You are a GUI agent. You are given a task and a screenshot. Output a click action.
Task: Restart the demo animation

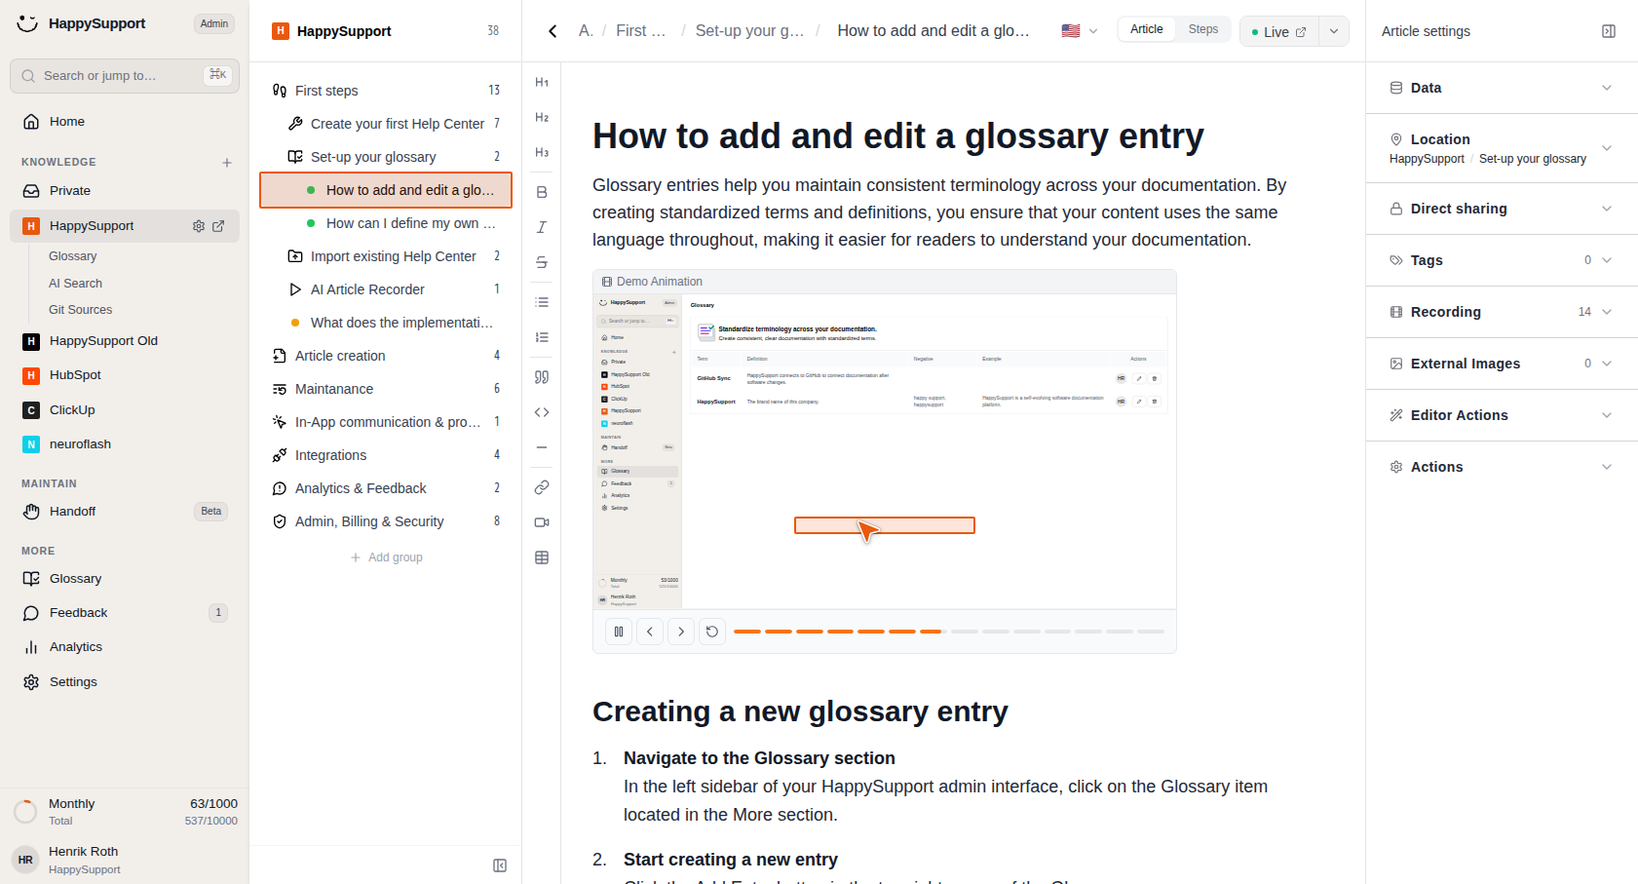point(712,632)
